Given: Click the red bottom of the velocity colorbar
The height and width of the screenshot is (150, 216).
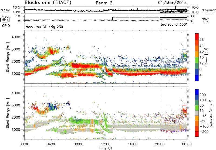Looking at the screenshot, I should click(x=197, y=134).
